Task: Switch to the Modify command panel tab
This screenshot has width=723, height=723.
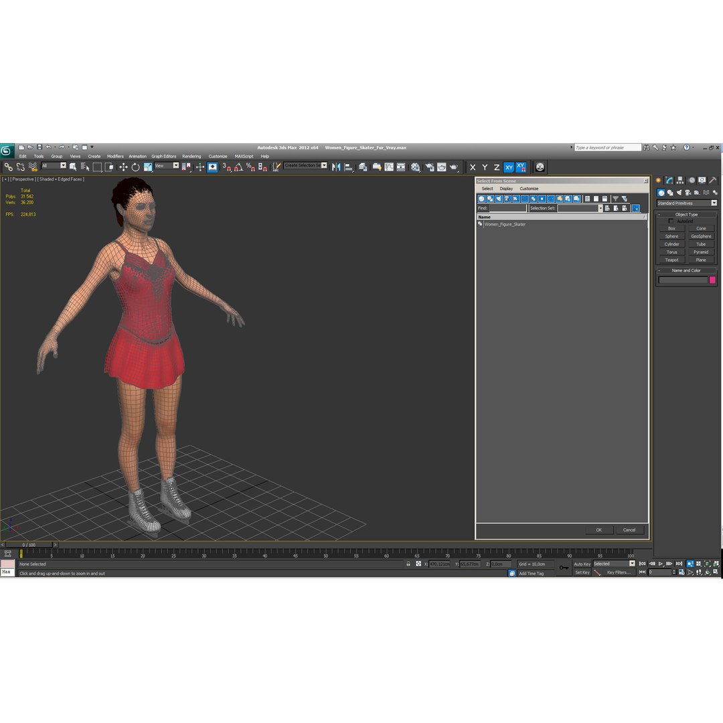Action: click(669, 180)
